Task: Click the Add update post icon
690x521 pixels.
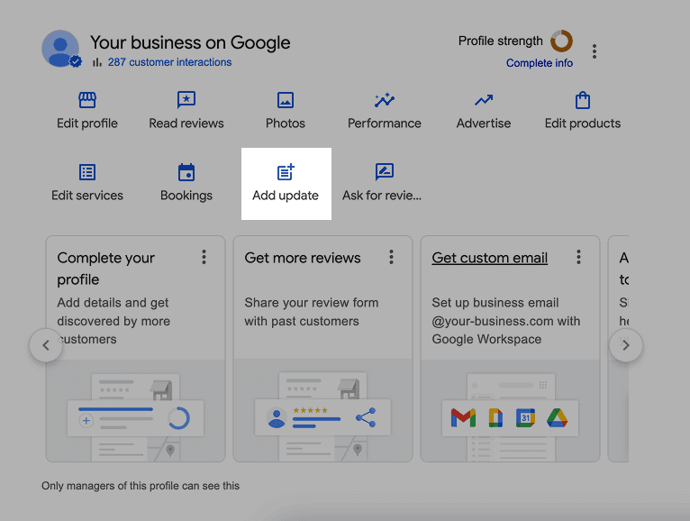Action: point(286,172)
